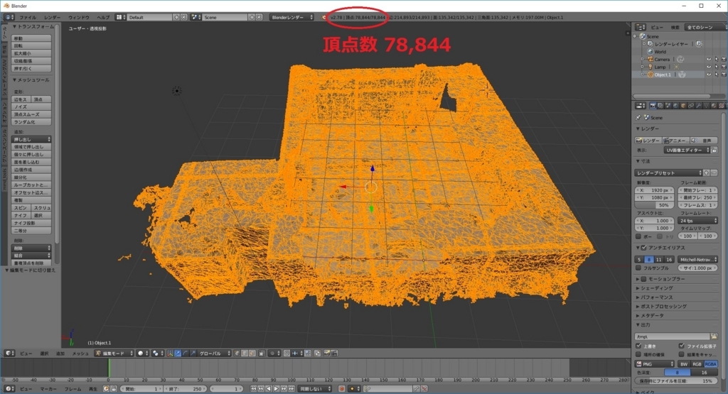This screenshot has width=728, height=394.
Task: Open the PNG file format dropdown
Action: pos(655,364)
